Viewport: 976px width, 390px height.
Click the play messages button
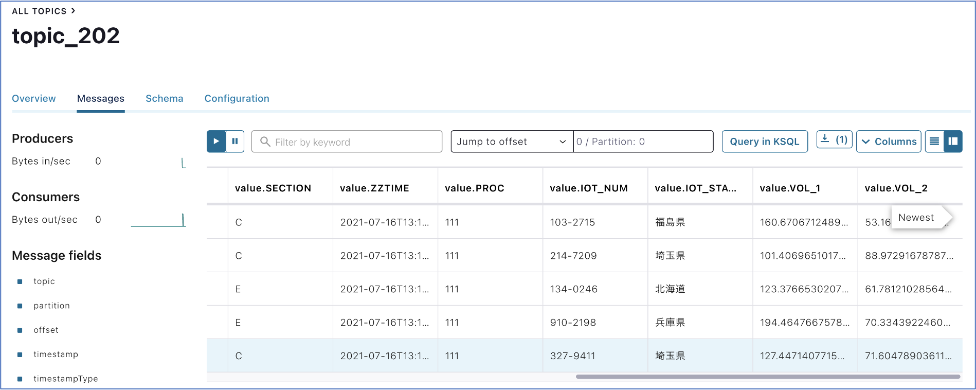coord(216,141)
